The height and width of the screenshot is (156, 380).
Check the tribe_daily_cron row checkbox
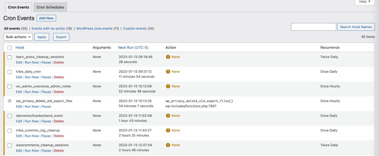coord(9,72)
